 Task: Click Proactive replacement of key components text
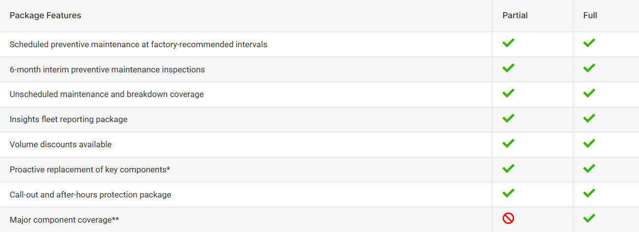(90, 169)
